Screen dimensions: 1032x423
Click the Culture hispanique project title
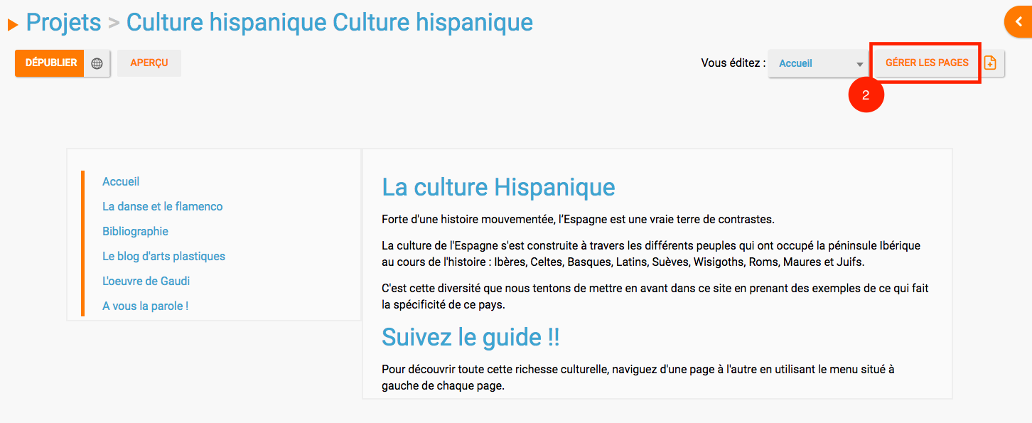329,23
